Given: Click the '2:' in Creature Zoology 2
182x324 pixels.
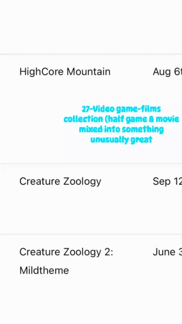Looking at the screenshot, I should tap(108, 252).
